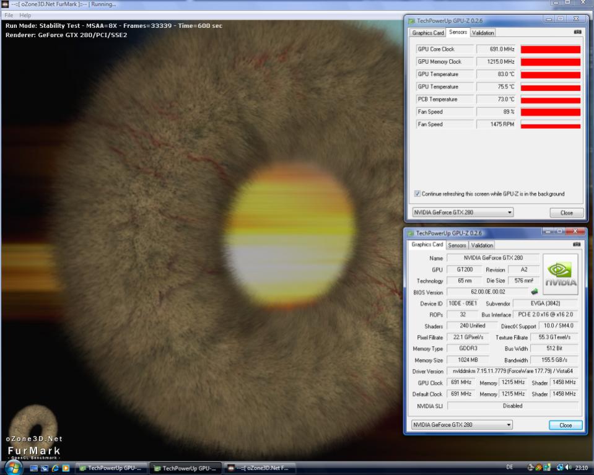Select Sensors tab in upper GPU-Z window

tap(458, 32)
